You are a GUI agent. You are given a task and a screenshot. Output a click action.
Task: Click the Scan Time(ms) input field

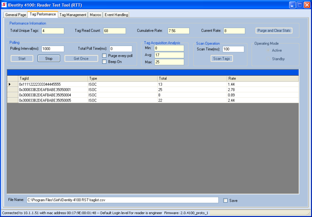233,49
